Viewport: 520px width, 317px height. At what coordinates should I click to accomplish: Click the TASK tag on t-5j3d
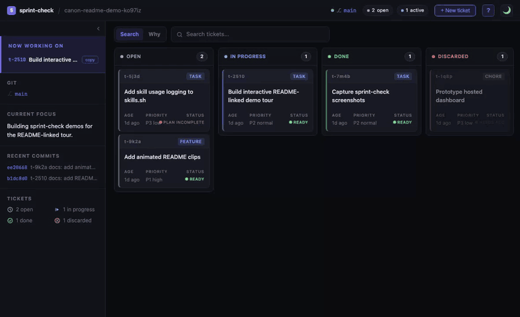click(195, 77)
